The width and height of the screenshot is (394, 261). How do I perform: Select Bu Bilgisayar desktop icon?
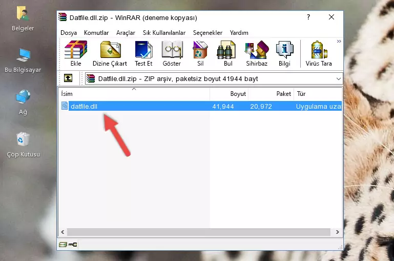23,61
